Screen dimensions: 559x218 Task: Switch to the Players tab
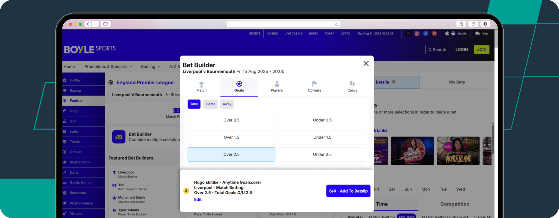[277, 87]
